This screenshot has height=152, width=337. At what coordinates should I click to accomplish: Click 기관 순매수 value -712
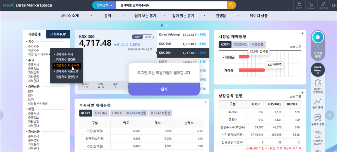(x=199, y=131)
